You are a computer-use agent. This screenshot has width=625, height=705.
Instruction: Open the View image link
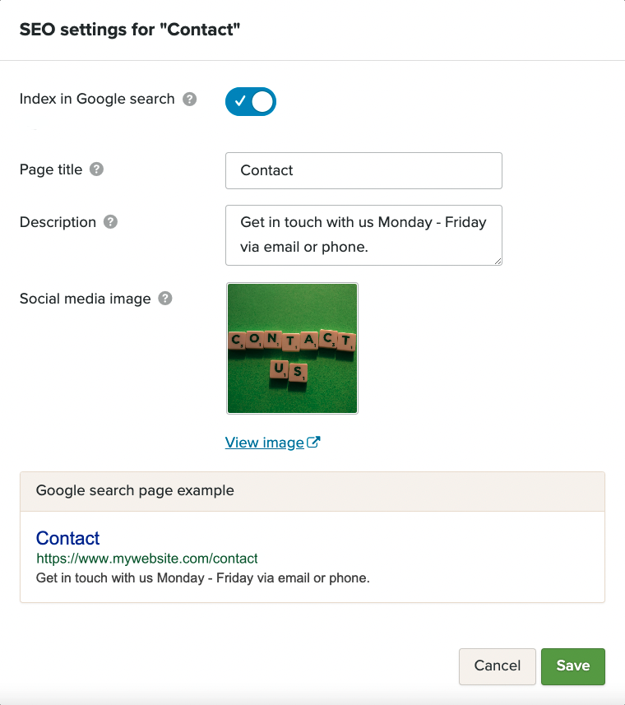(265, 443)
